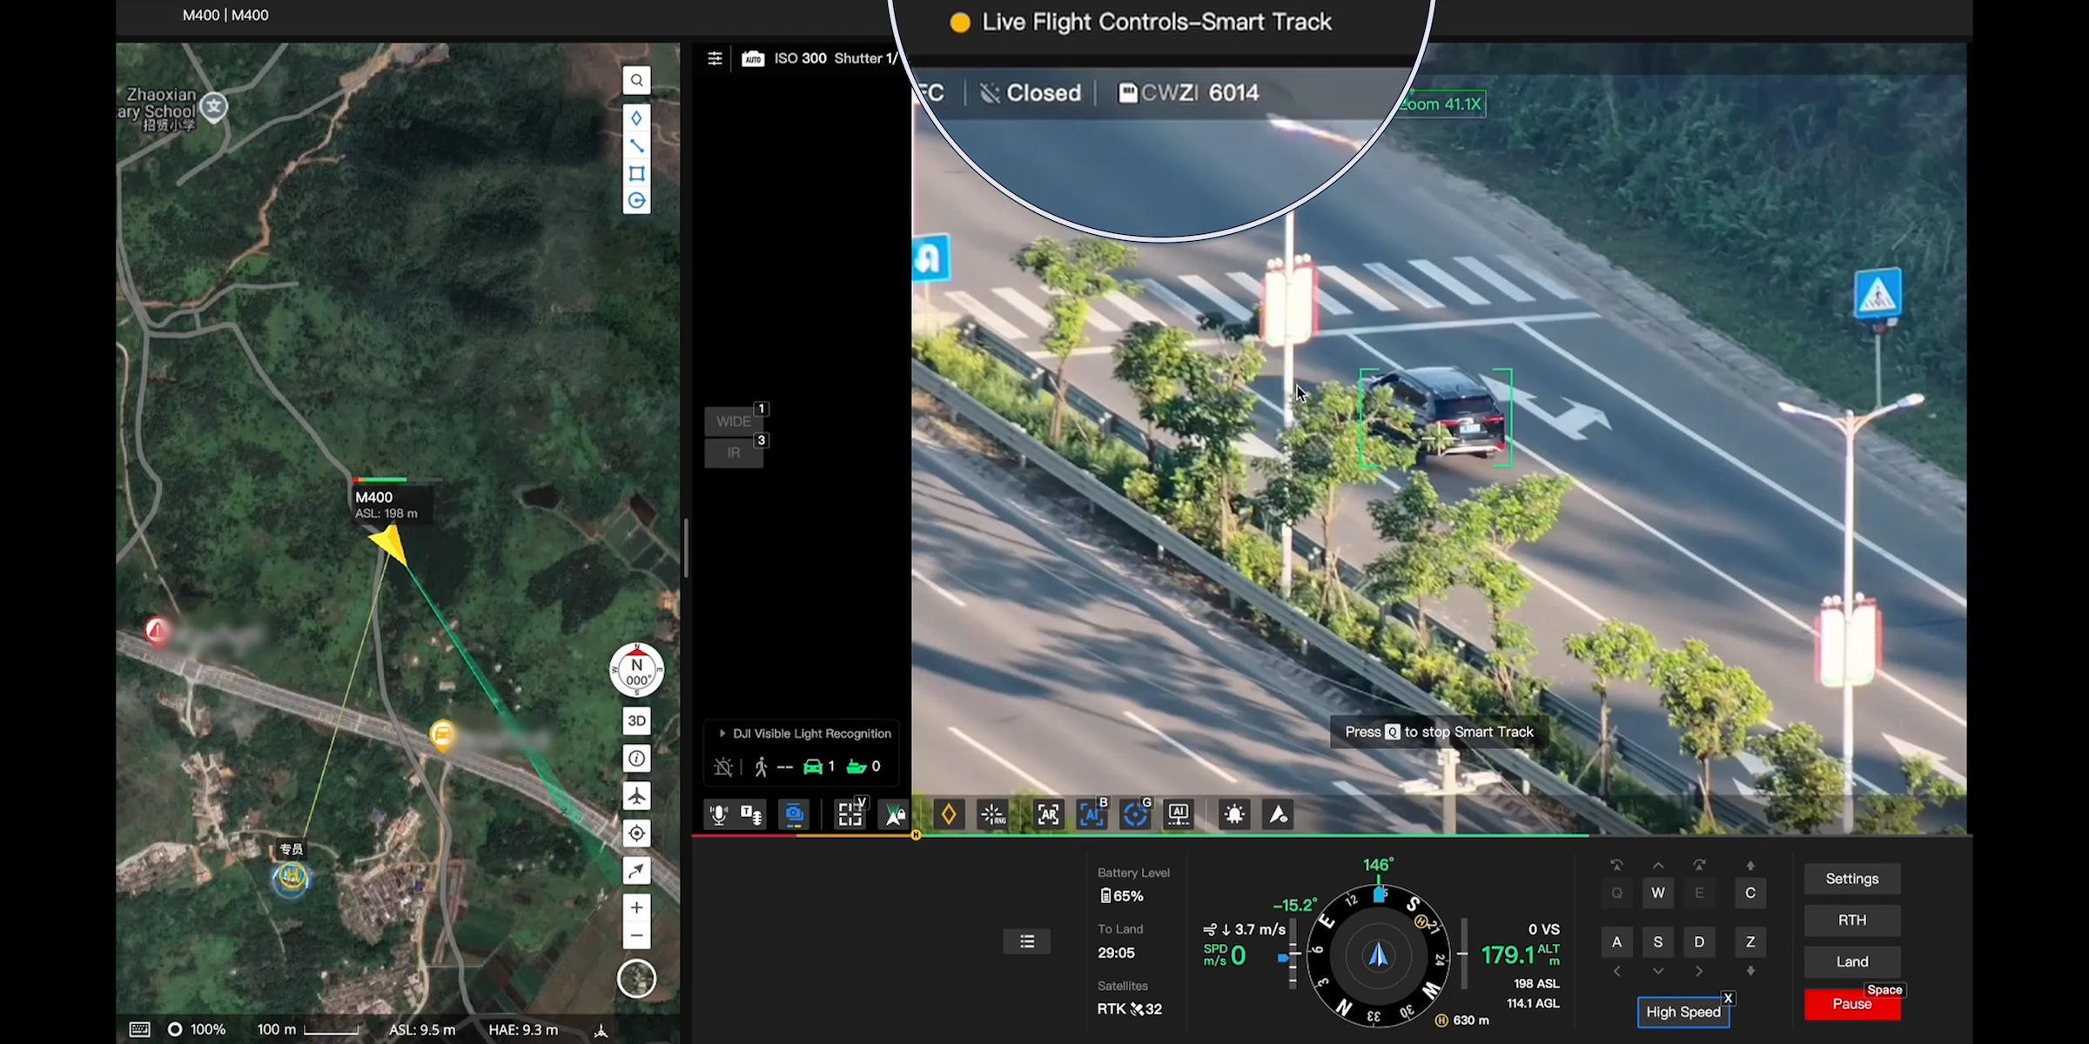Toggle the blue AI recognition frame
The image size is (2089, 1044).
(1092, 815)
